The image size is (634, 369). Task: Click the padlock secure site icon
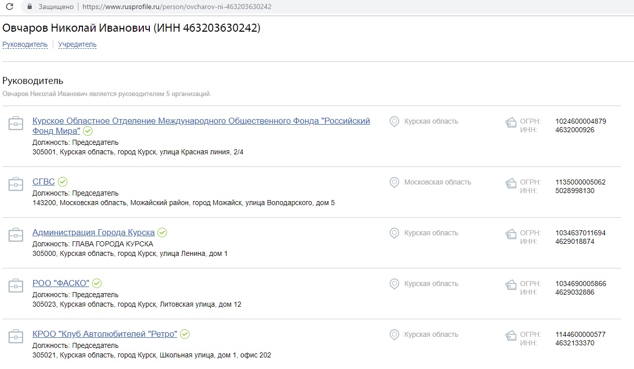pyautogui.click(x=30, y=7)
